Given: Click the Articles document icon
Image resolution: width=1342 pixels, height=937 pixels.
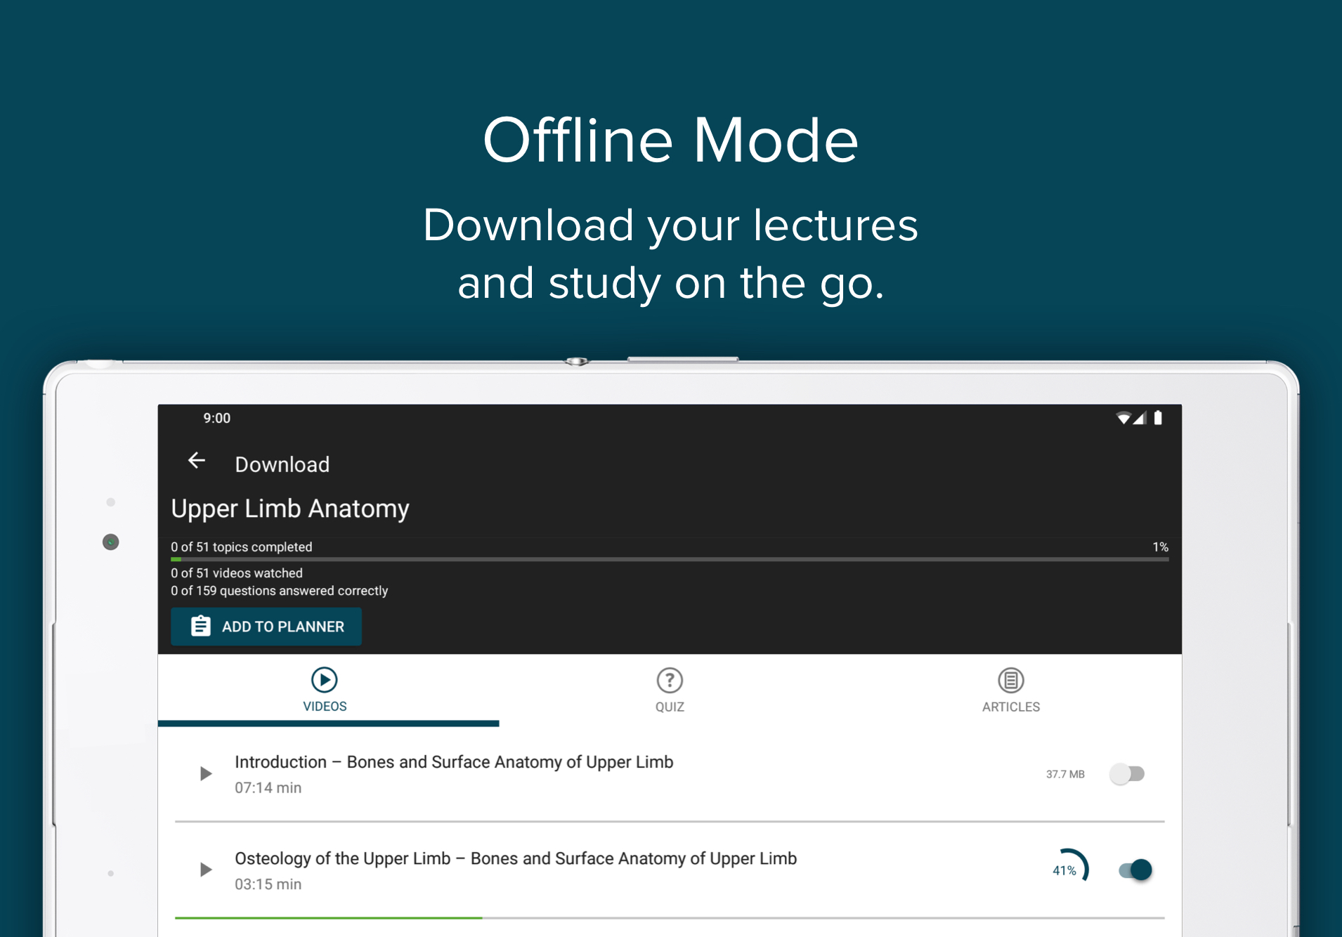Looking at the screenshot, I should (1010, 680).
